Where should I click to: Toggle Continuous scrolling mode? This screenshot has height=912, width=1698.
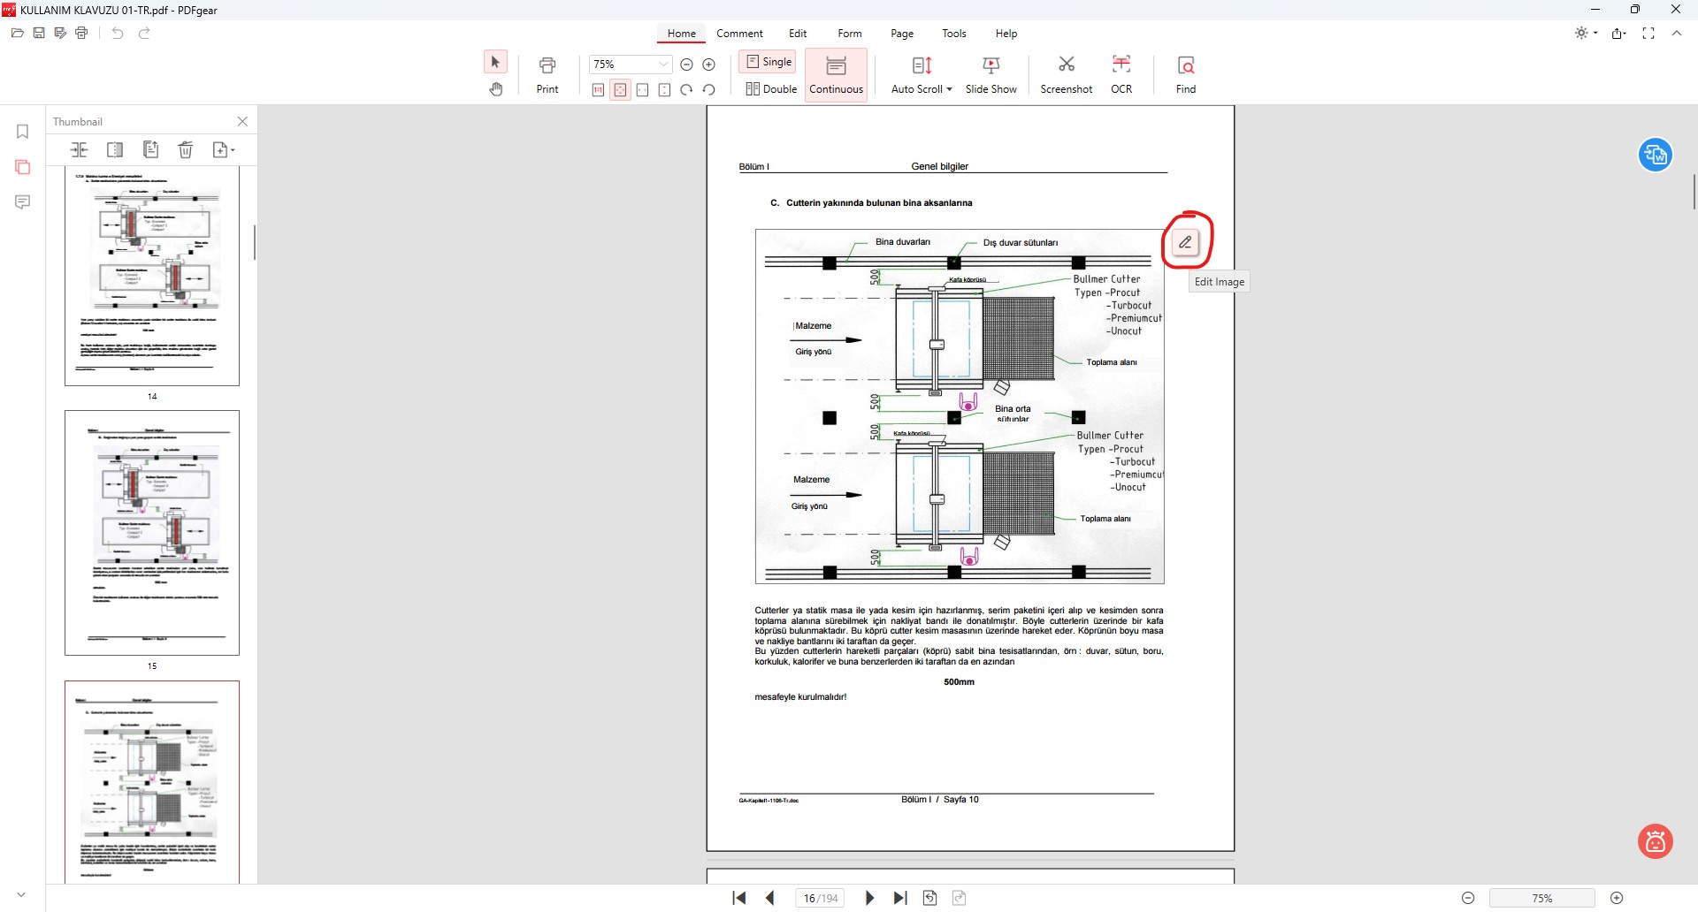click(x=836, y=75)
